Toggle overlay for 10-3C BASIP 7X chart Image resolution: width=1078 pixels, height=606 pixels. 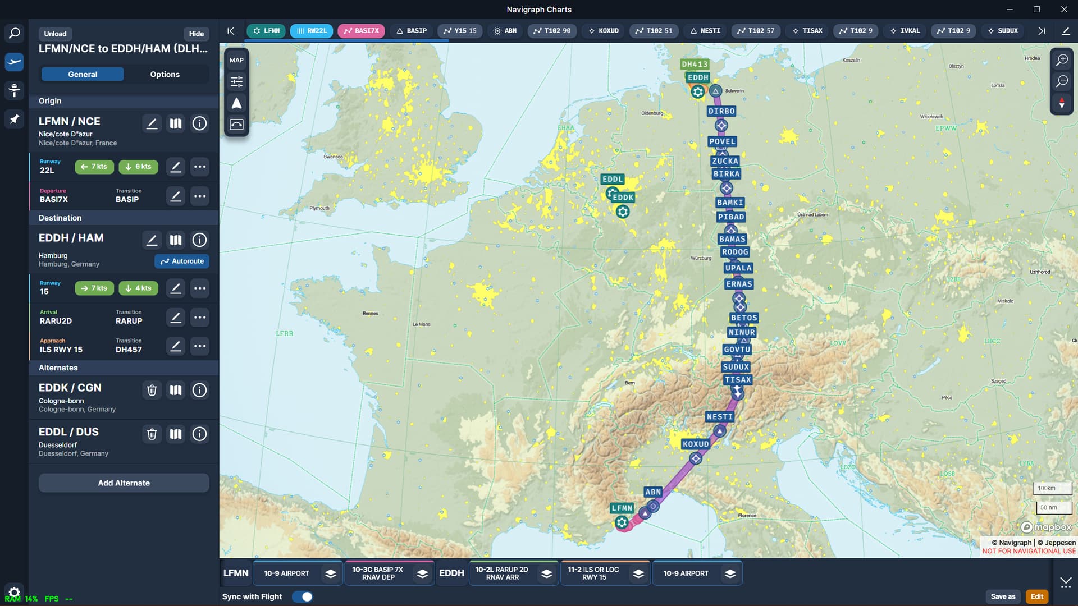[x=422, y=573]
